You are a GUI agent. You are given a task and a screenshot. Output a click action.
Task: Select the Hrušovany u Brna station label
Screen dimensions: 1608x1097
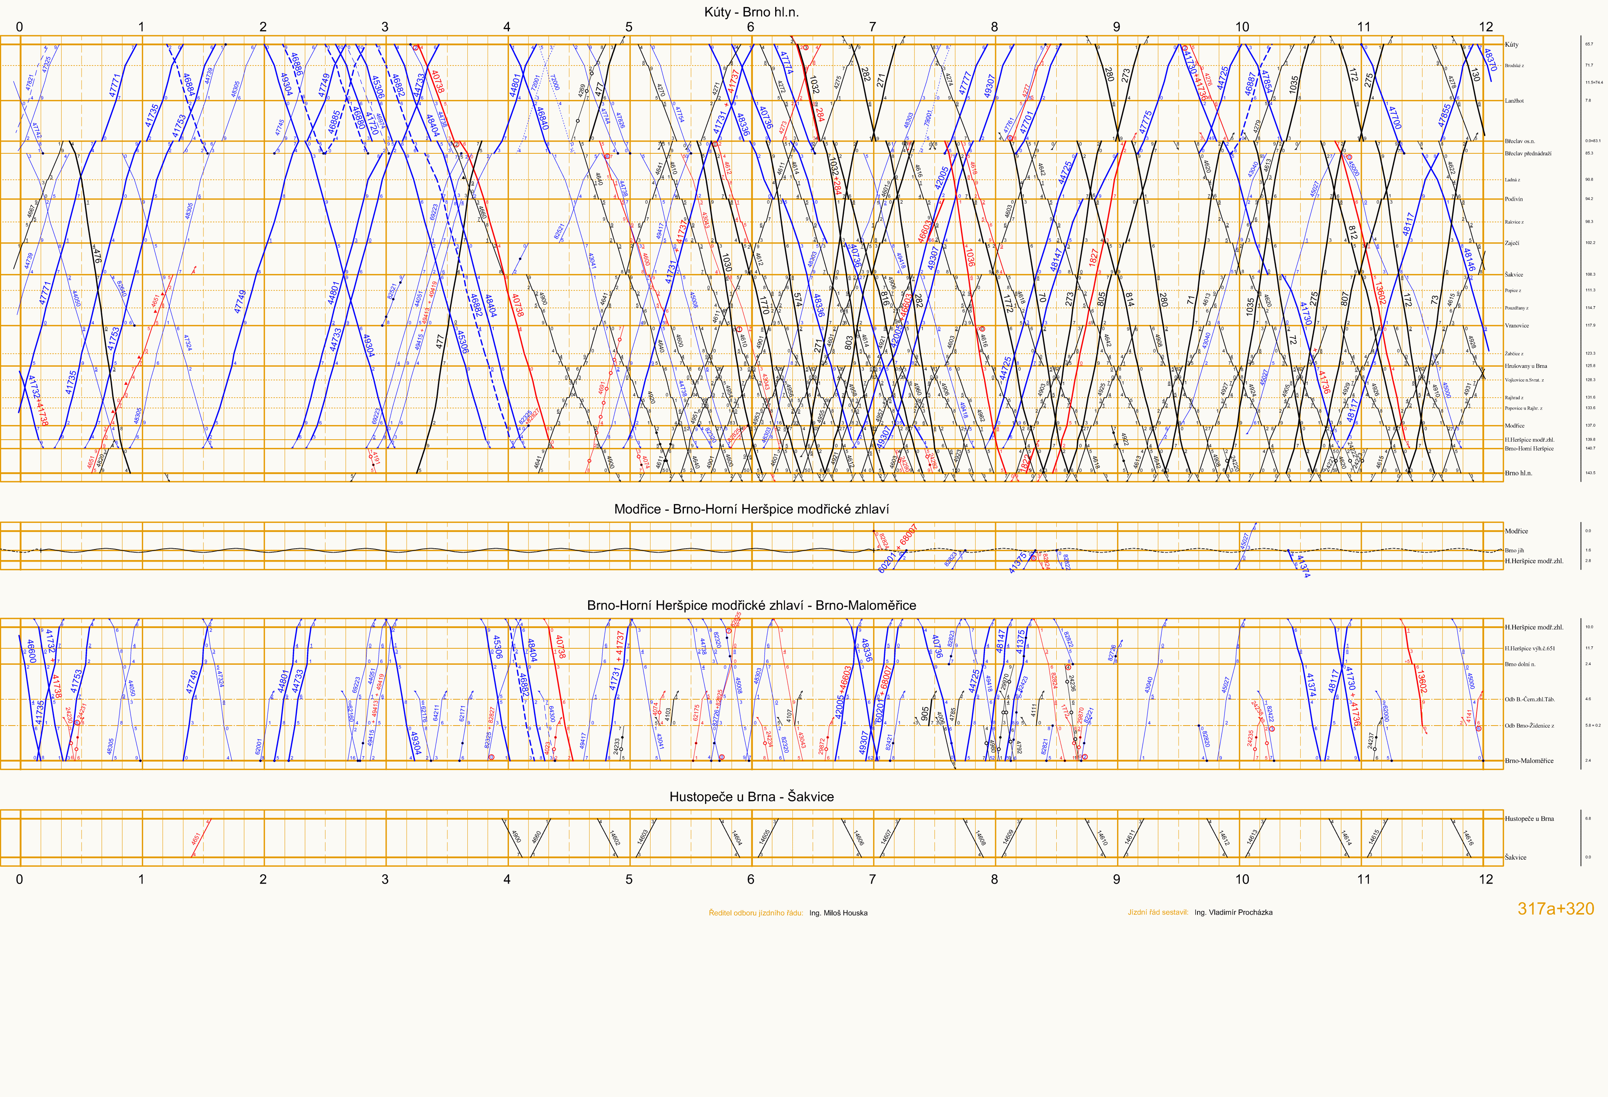(x=1526, y=366)
